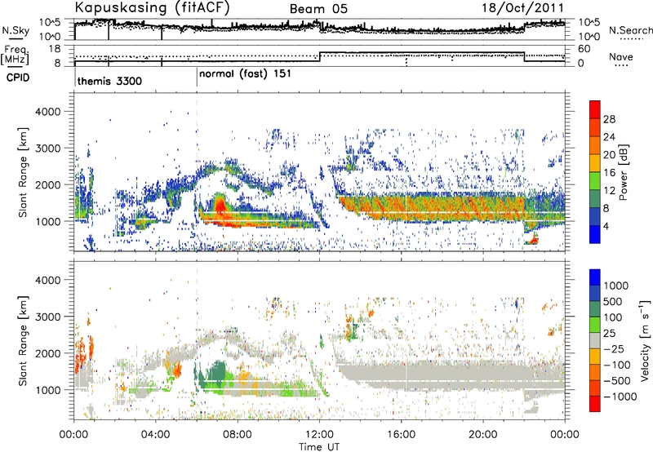This screenshot has width=653, height=452.
Task: Click the 'Slant Range [km]' label of velocity panel
Action: [23, 341]
